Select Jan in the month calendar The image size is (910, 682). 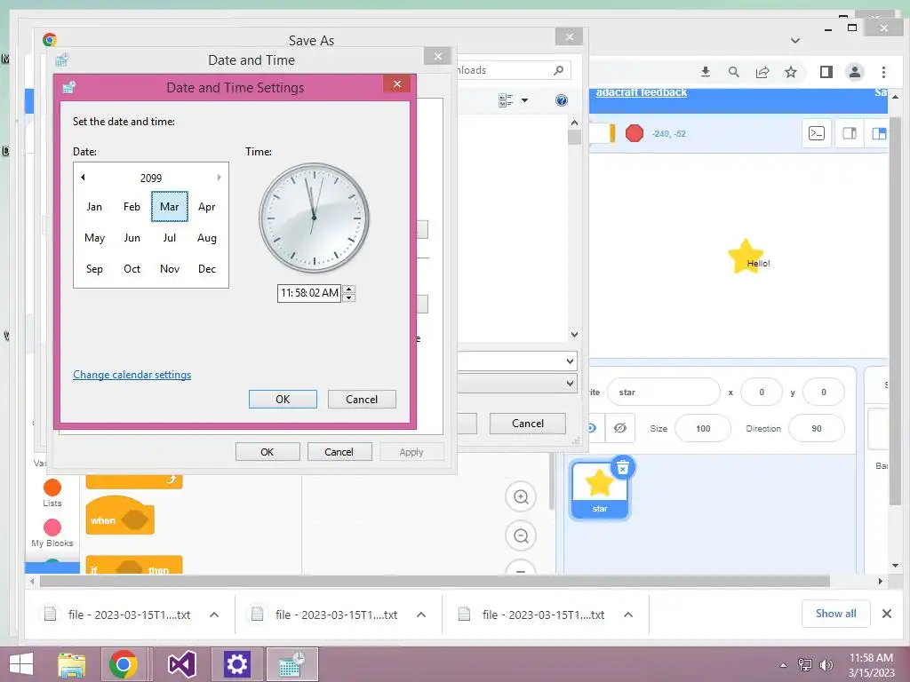click(x=94, y=206)
